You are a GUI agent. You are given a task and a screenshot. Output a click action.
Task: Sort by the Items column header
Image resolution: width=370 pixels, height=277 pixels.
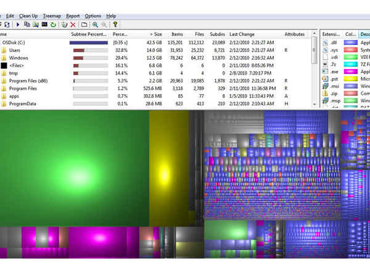[177, 34]
